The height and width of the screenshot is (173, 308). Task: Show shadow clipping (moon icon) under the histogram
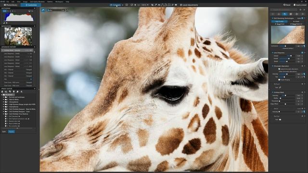(x=4, y=23)
